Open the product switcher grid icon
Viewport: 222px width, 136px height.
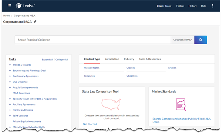click(x=9, y=6)
